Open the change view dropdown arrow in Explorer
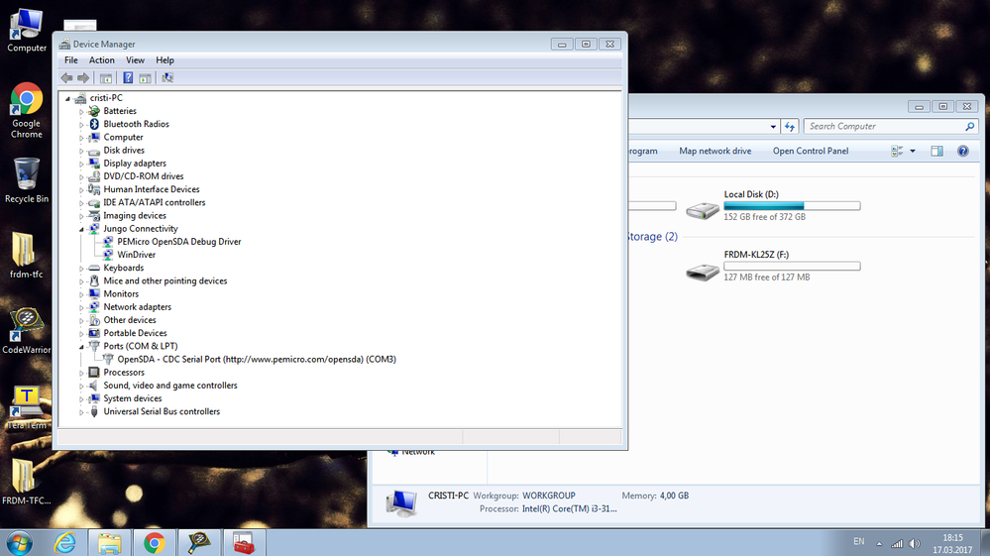 [913, 151]
